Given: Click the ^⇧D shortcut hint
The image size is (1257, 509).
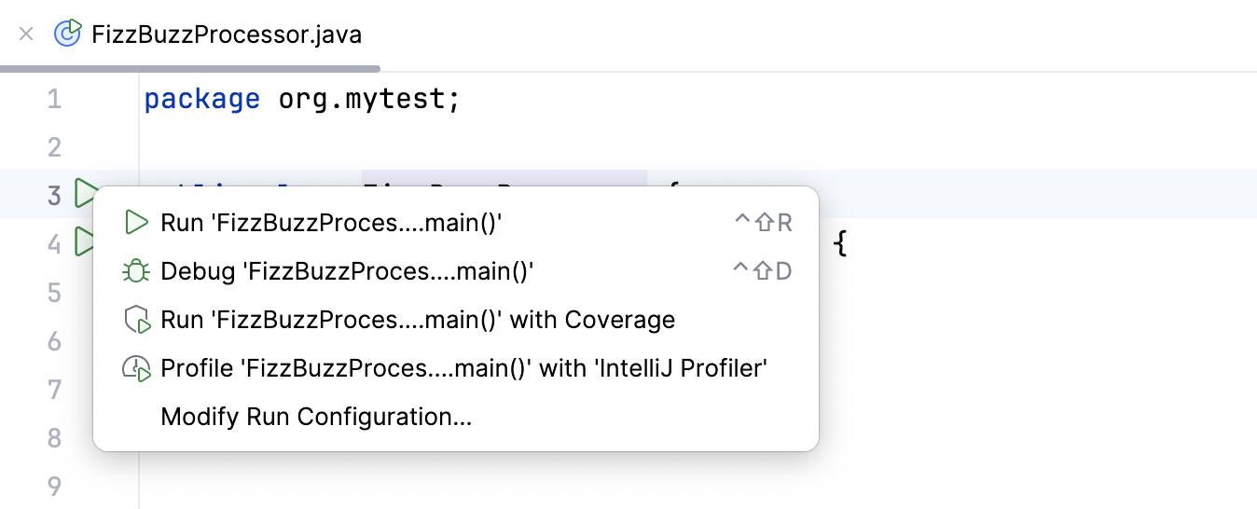Looking at the screenshot, I should click(x=762, y=271).
